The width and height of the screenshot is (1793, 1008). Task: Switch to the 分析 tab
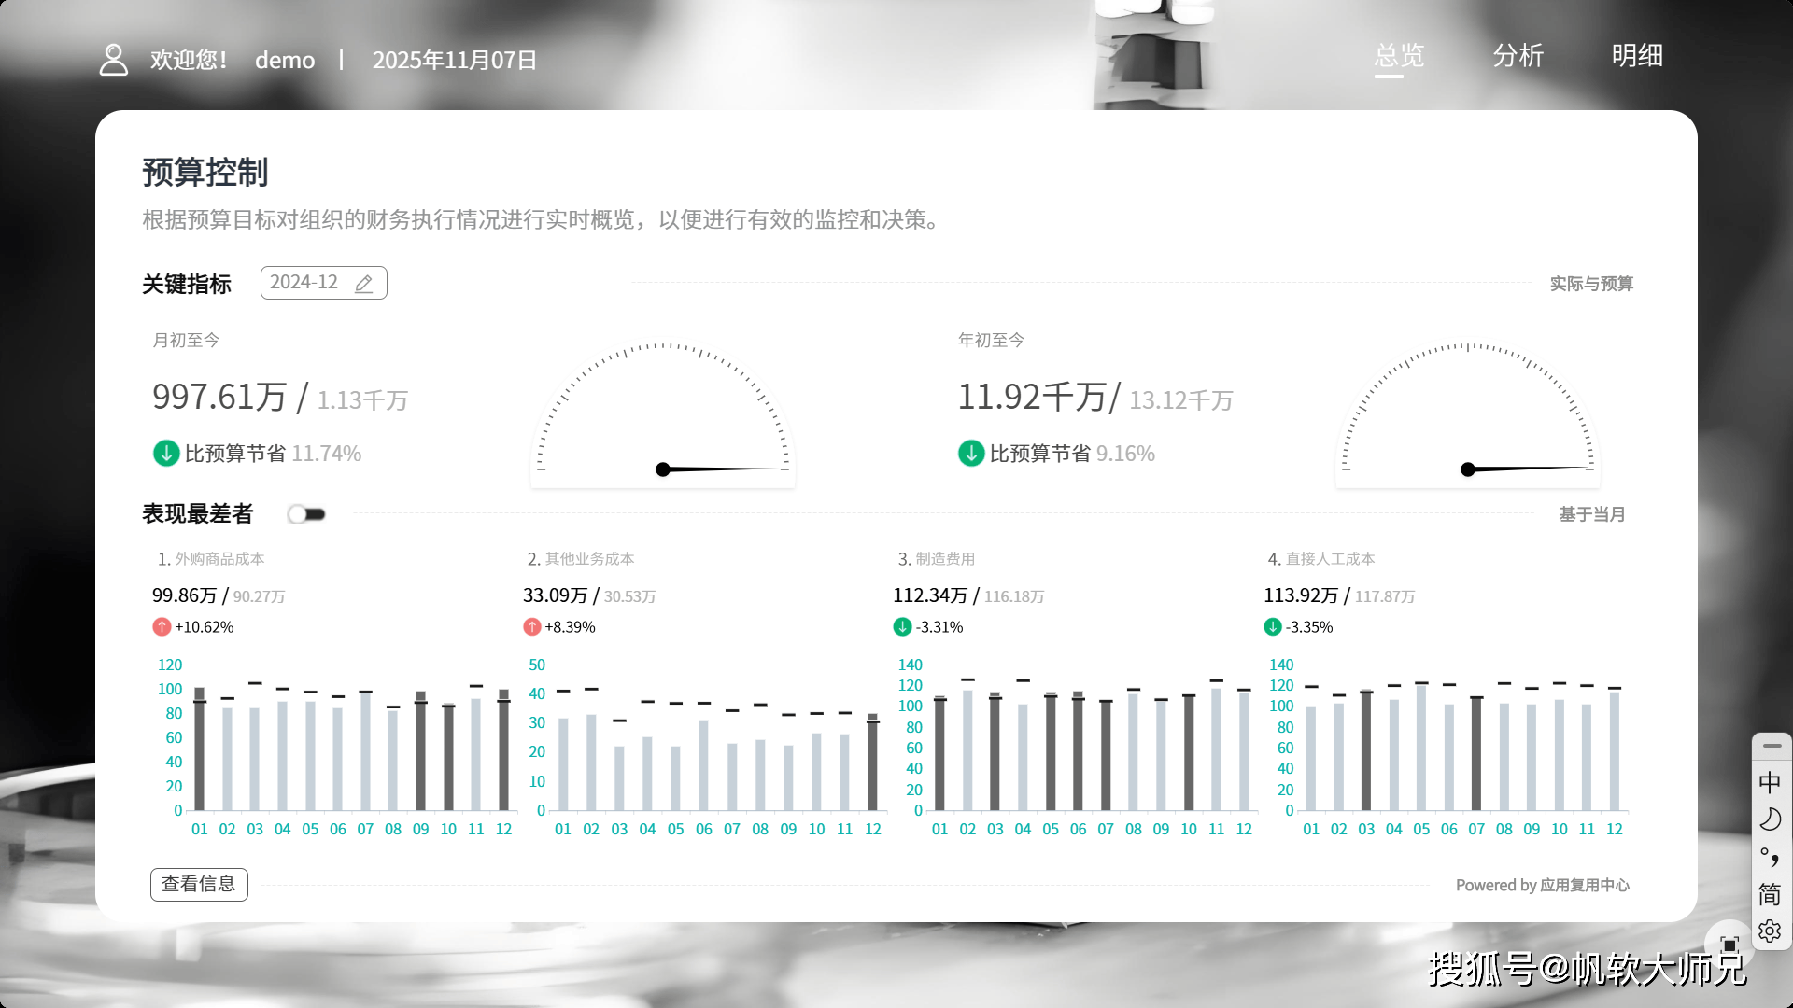click(1518, 57)
